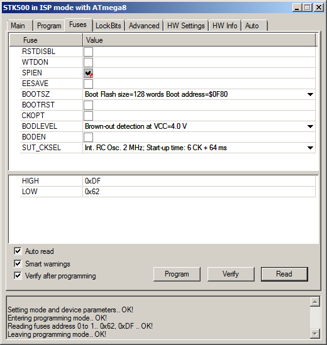Open the SUT_CKSEL clock selection dropdown
This screenshot has width=327, height=345.
pos(310,148)
